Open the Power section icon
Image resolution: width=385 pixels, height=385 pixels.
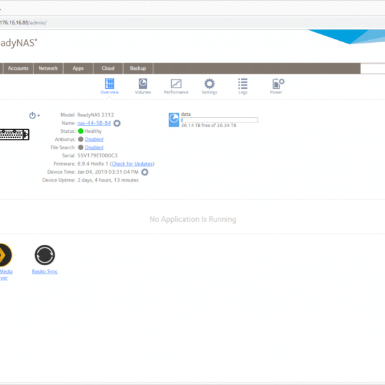[278, 84]
